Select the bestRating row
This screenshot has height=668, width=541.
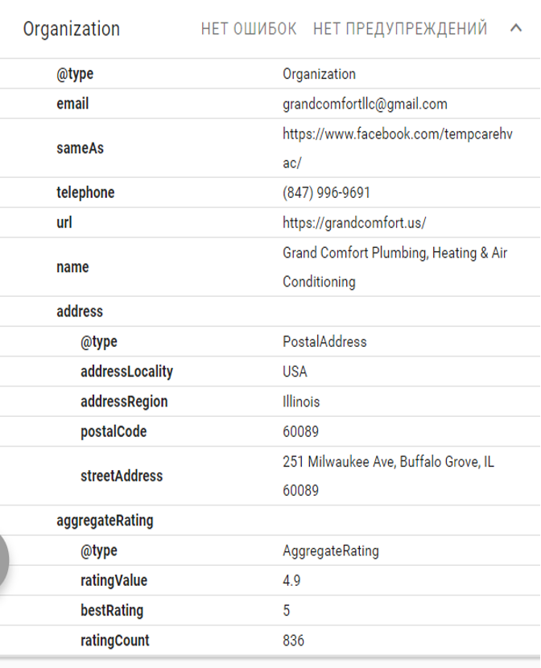(270, 611)
